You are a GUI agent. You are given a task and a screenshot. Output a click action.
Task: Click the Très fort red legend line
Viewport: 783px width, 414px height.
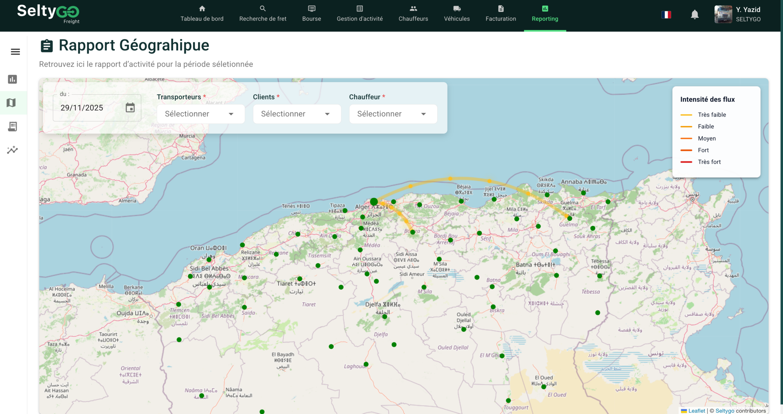(x=686, y=162)
